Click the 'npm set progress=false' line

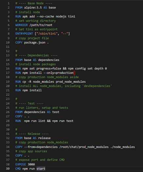tap(61, 69)
